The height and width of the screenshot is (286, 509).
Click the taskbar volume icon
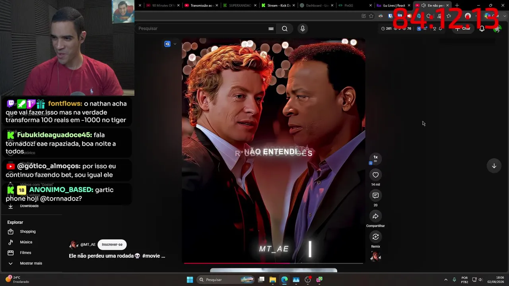click(x=480, y=280)
